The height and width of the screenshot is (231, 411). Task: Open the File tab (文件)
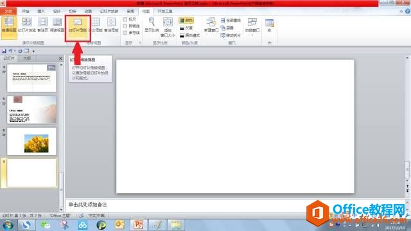click(8, 12)
